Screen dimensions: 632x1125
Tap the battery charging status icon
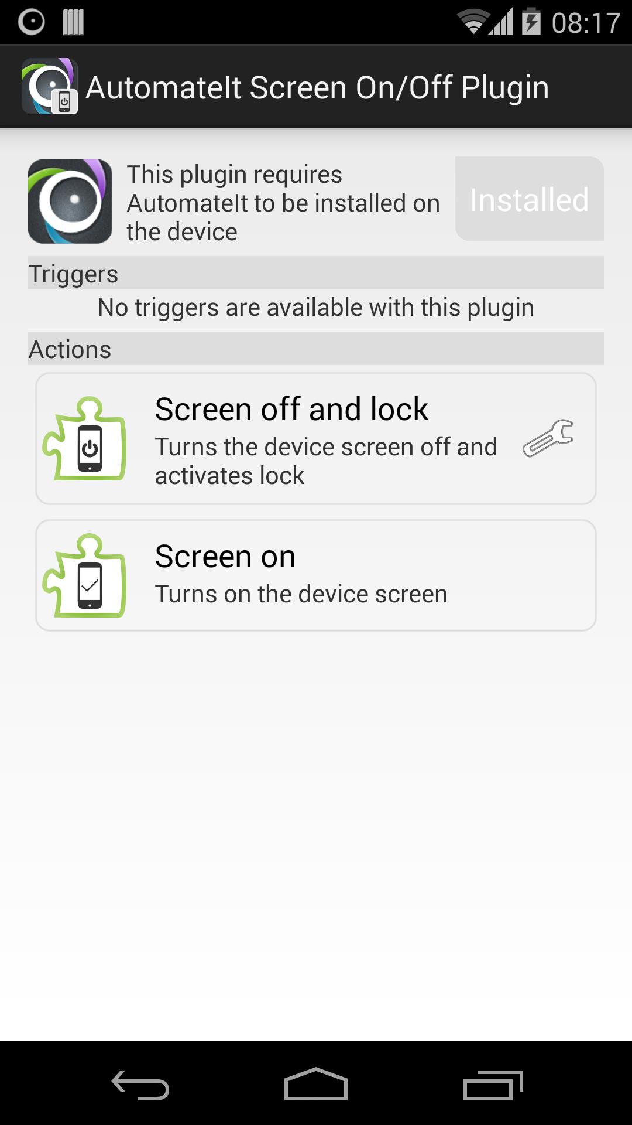coord(531,21)
